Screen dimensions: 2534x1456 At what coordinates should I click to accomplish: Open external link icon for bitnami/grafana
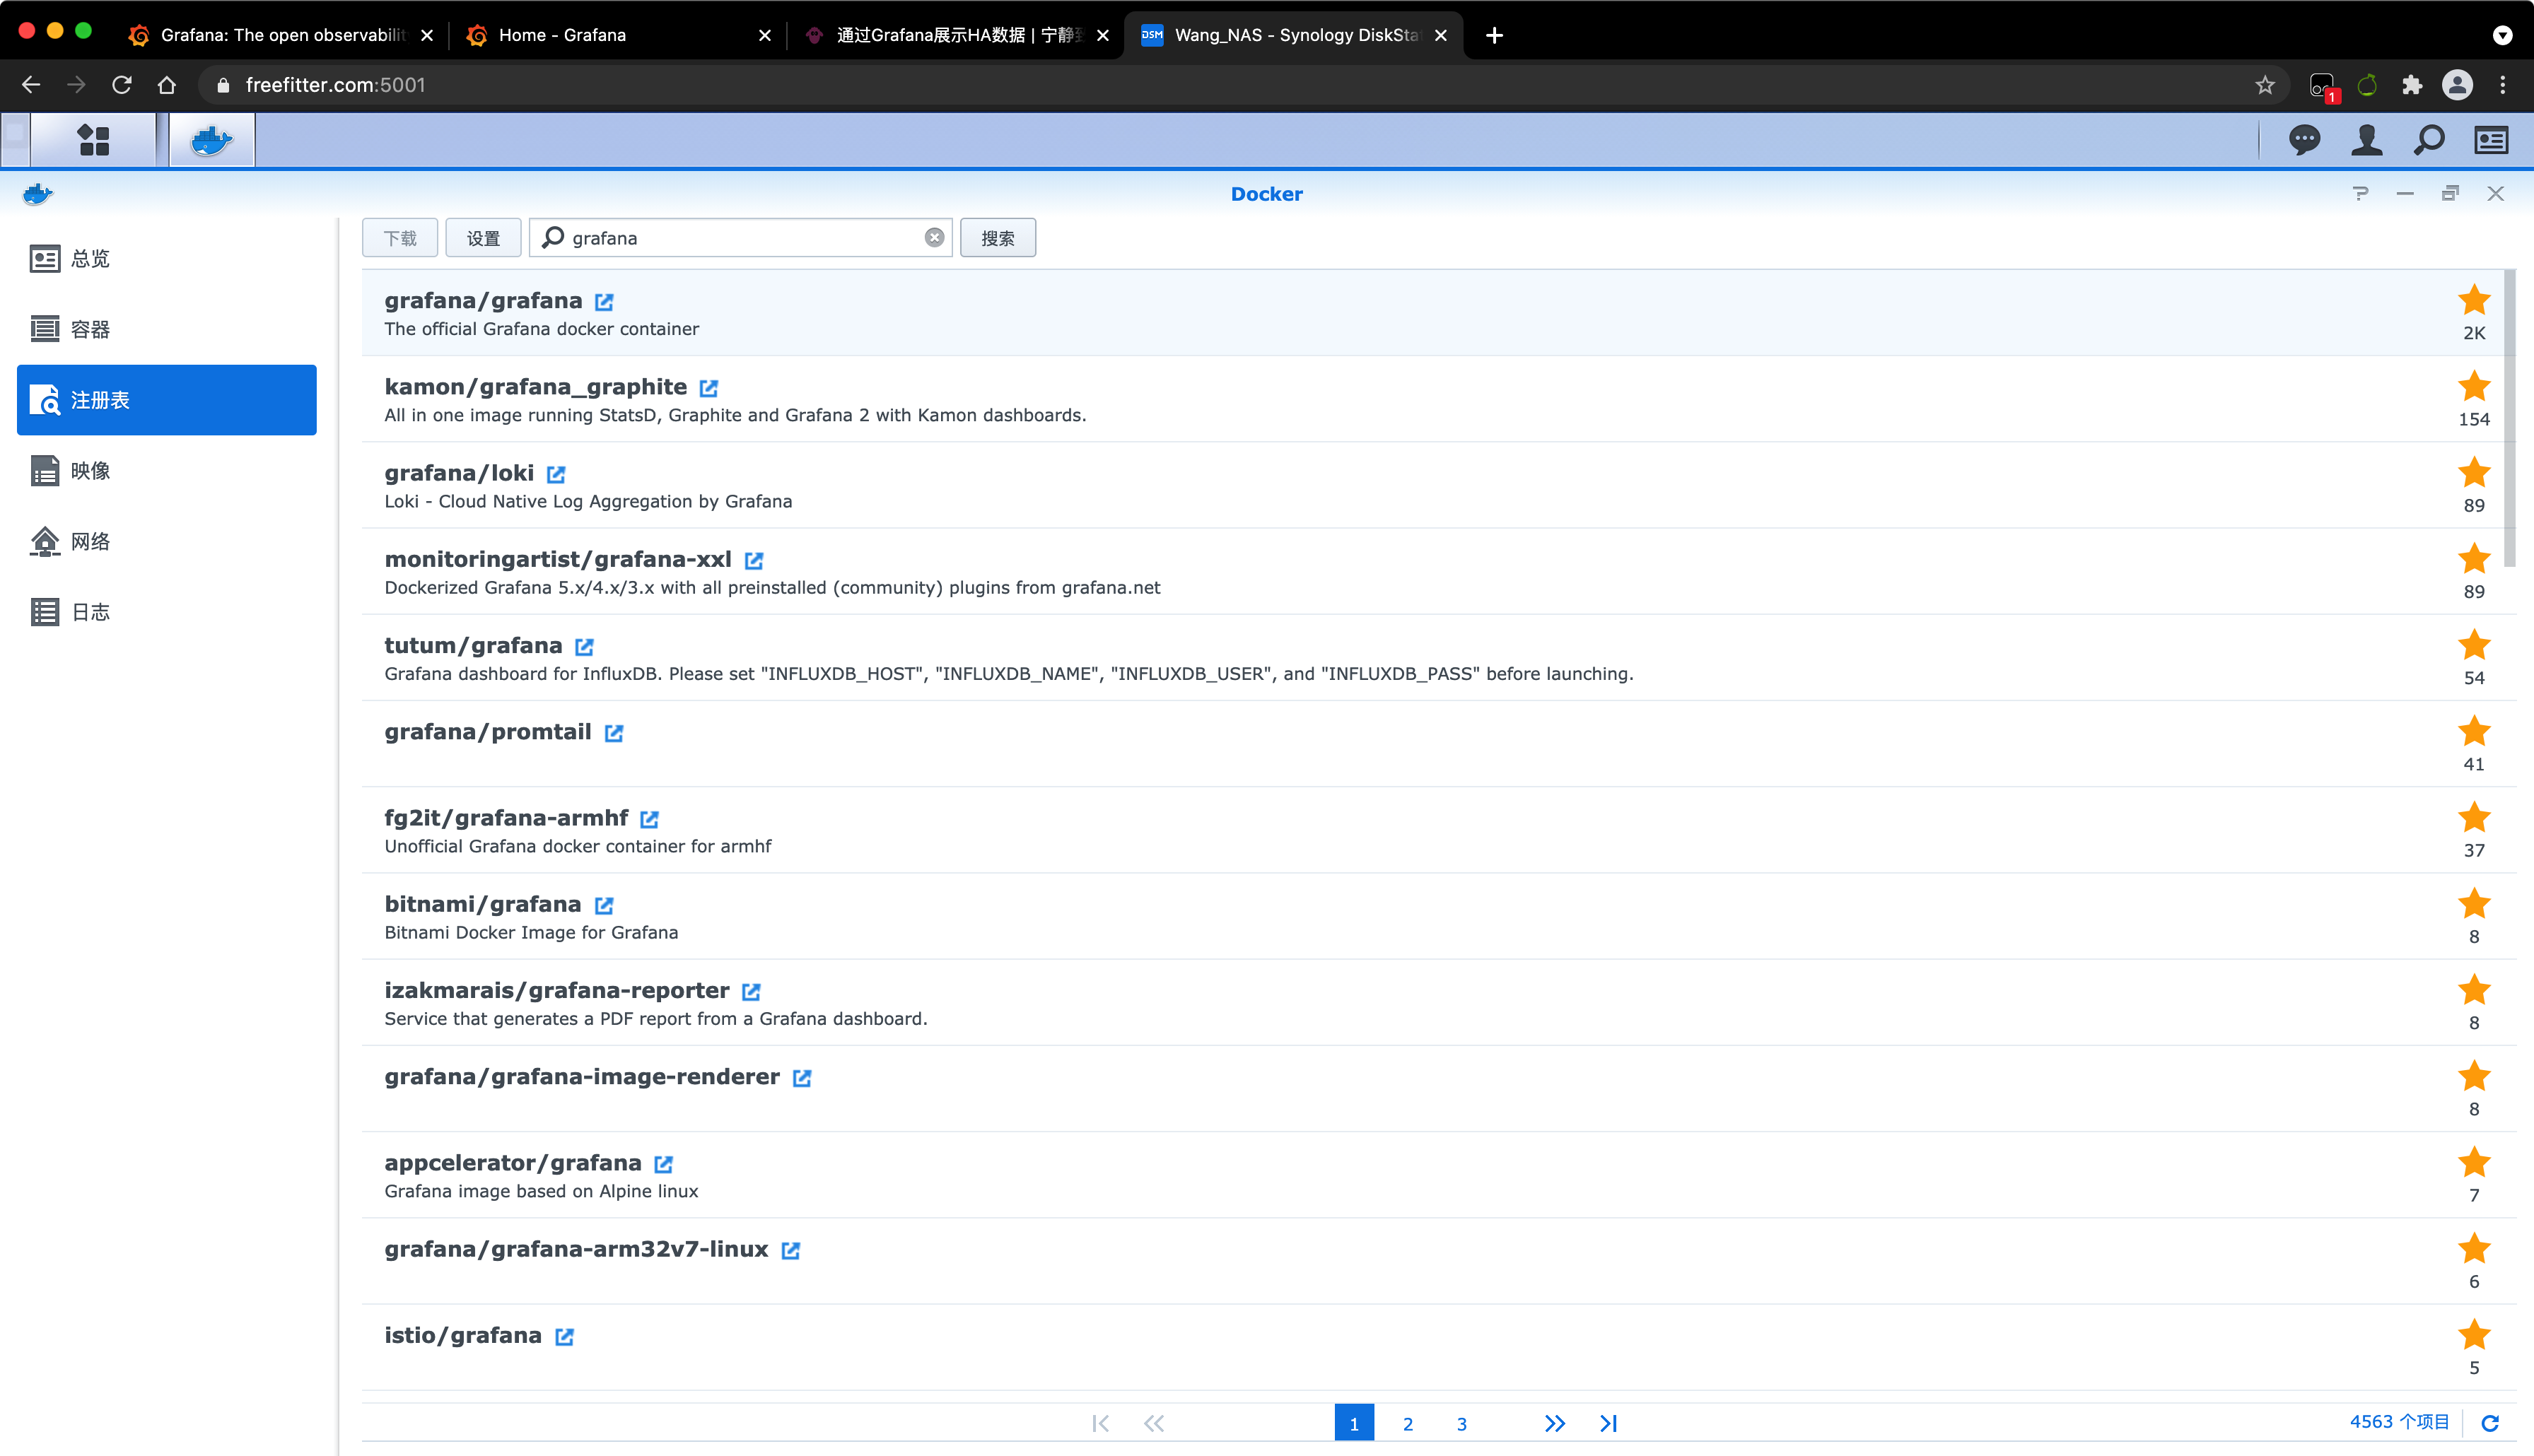604,905
